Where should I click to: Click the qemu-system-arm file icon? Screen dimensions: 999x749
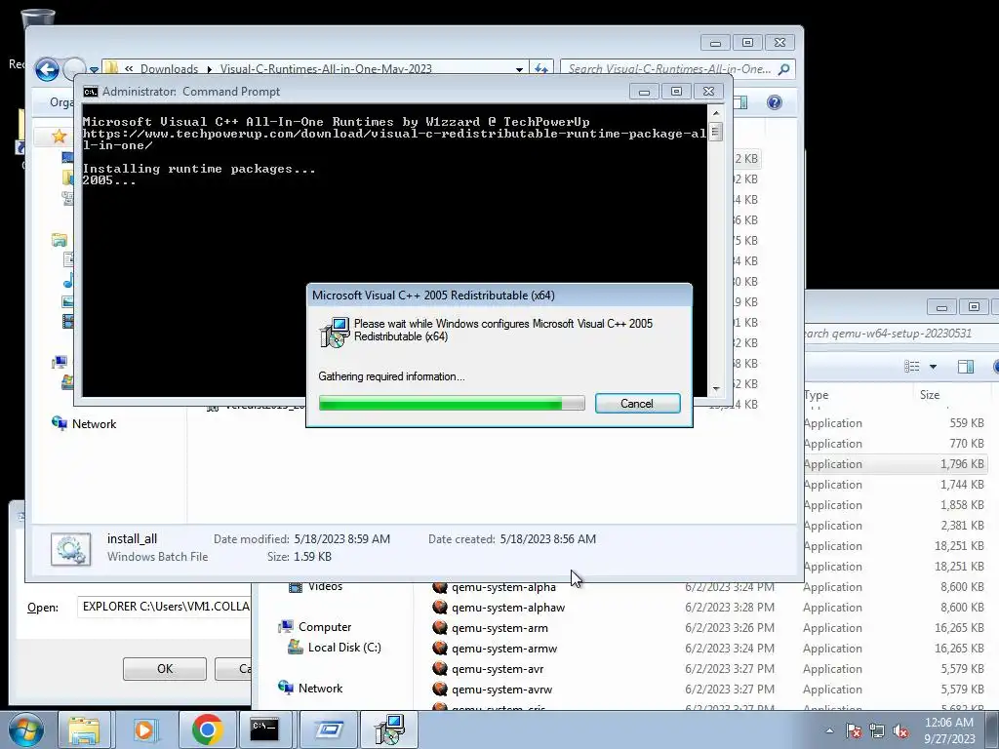[x=440, y=628]
